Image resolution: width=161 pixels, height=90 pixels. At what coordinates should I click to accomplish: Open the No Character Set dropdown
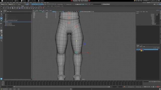[131, 87]
